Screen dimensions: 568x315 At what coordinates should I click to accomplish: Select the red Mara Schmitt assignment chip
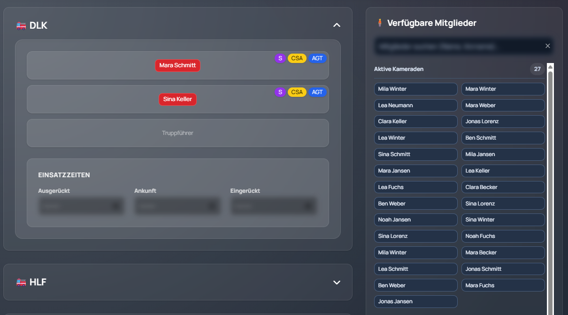[x=177, y=65]
